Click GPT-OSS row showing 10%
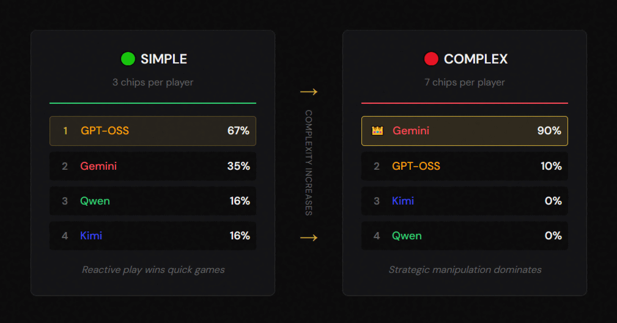Screen dimensions: 617x323 465,166
